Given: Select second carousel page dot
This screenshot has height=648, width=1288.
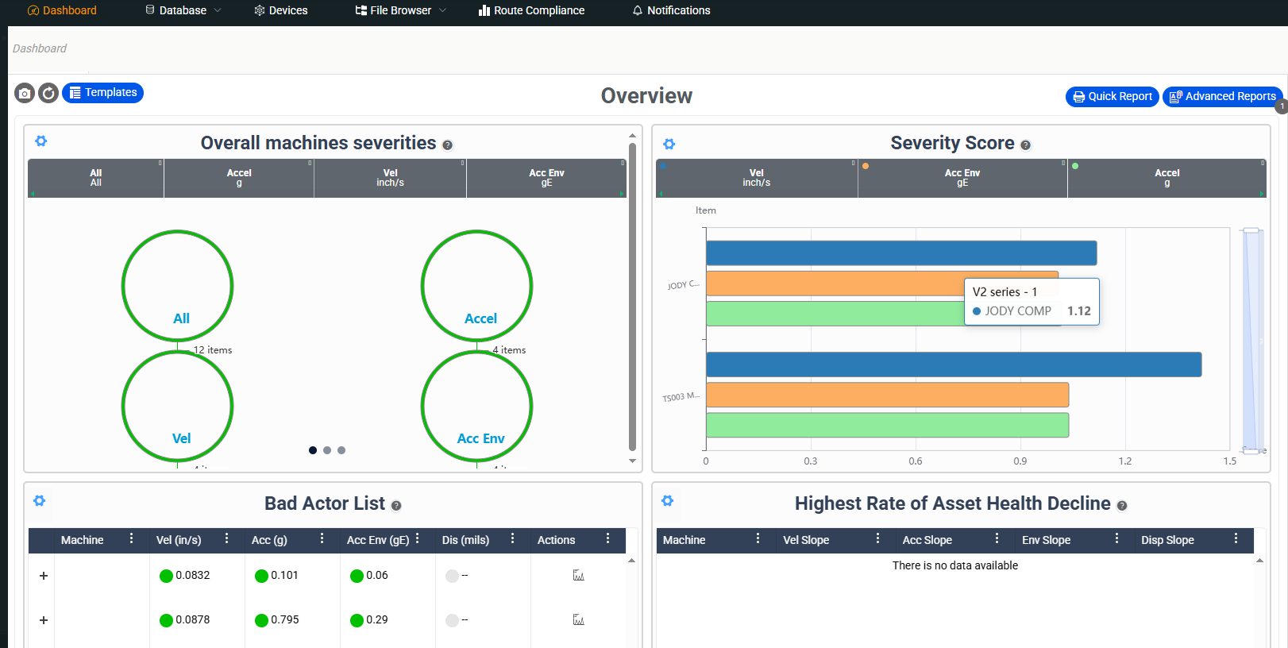Looking at the screenshot, I should pyautogui.click(x=327, y=450).
